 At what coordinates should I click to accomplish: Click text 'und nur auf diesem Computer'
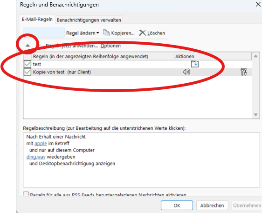[x=62, y=150]
